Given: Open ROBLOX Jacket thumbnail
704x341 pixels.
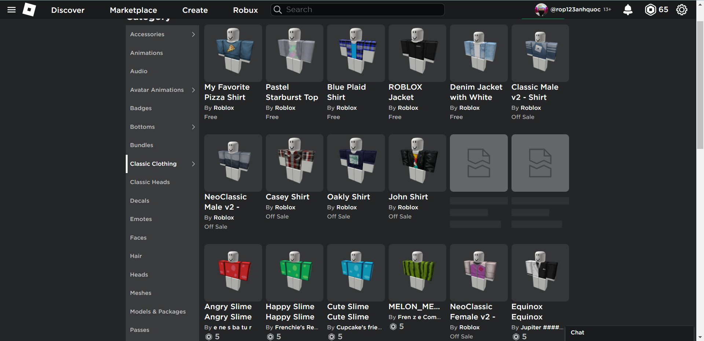Looking at the screenshot, I should (x=417, y=53).
